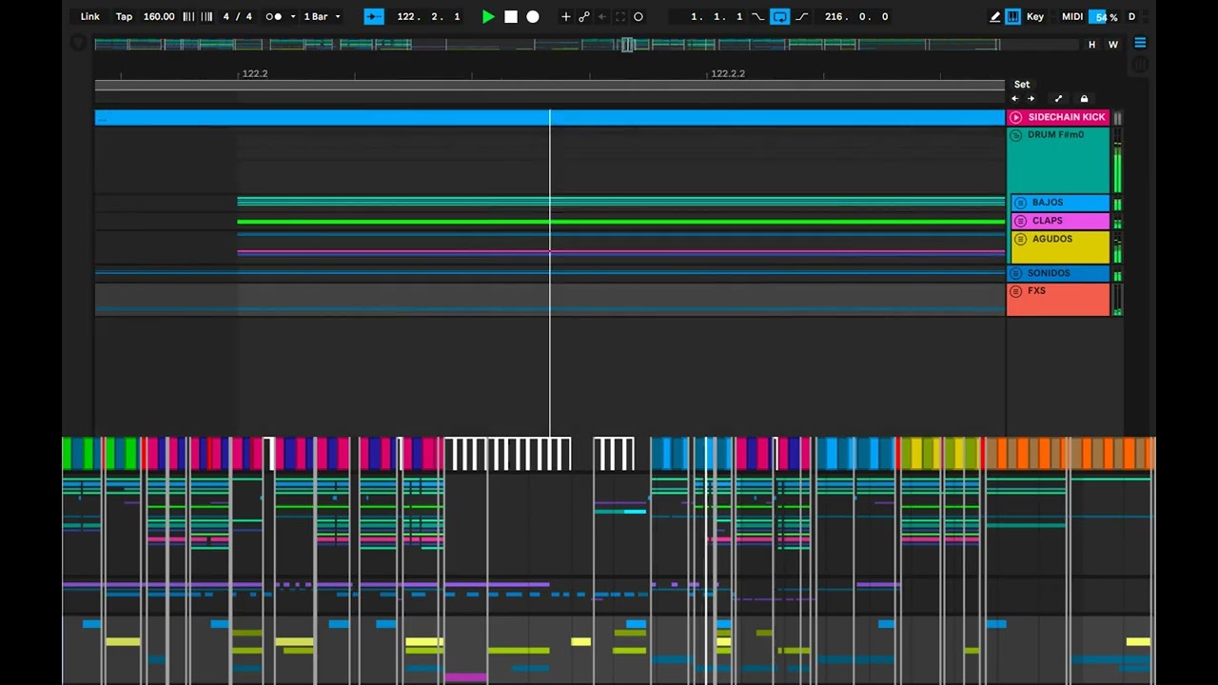Select the SIDECHAIN KICK track header
The height and width of the screenshot is (685, 1218).
point(1058,117)
